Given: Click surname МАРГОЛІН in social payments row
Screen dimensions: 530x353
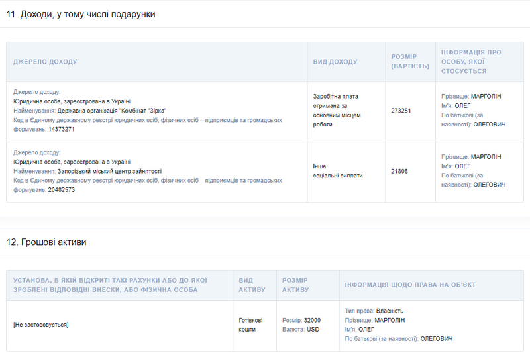Looking at the screenshot, I should [x=486, y=157].
